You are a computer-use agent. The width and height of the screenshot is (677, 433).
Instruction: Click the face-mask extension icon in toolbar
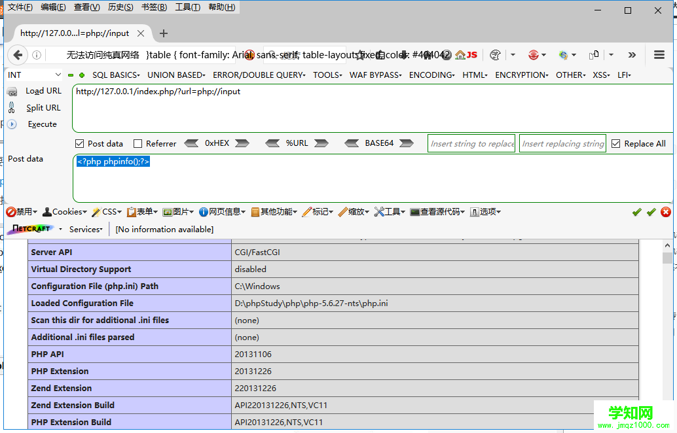click(x=495, y=55)
